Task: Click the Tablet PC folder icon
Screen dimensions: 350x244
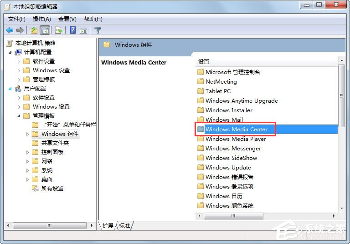Action: tap(201, 91)
